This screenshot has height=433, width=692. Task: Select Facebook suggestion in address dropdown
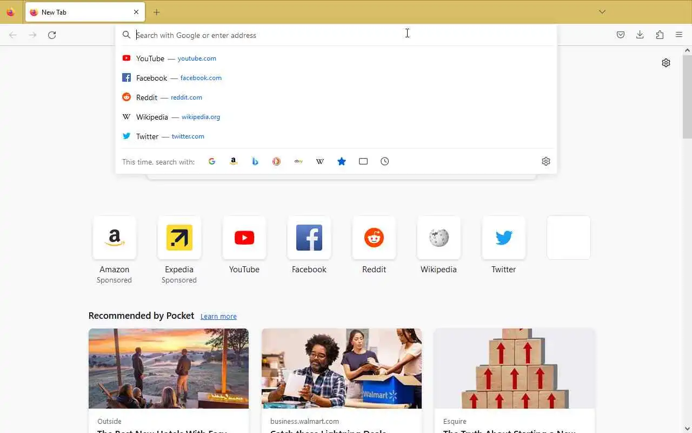336,78
